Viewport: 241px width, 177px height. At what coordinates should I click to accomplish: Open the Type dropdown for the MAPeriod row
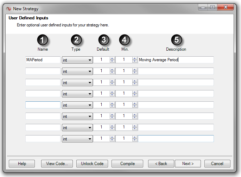click(x=77, y=60)
